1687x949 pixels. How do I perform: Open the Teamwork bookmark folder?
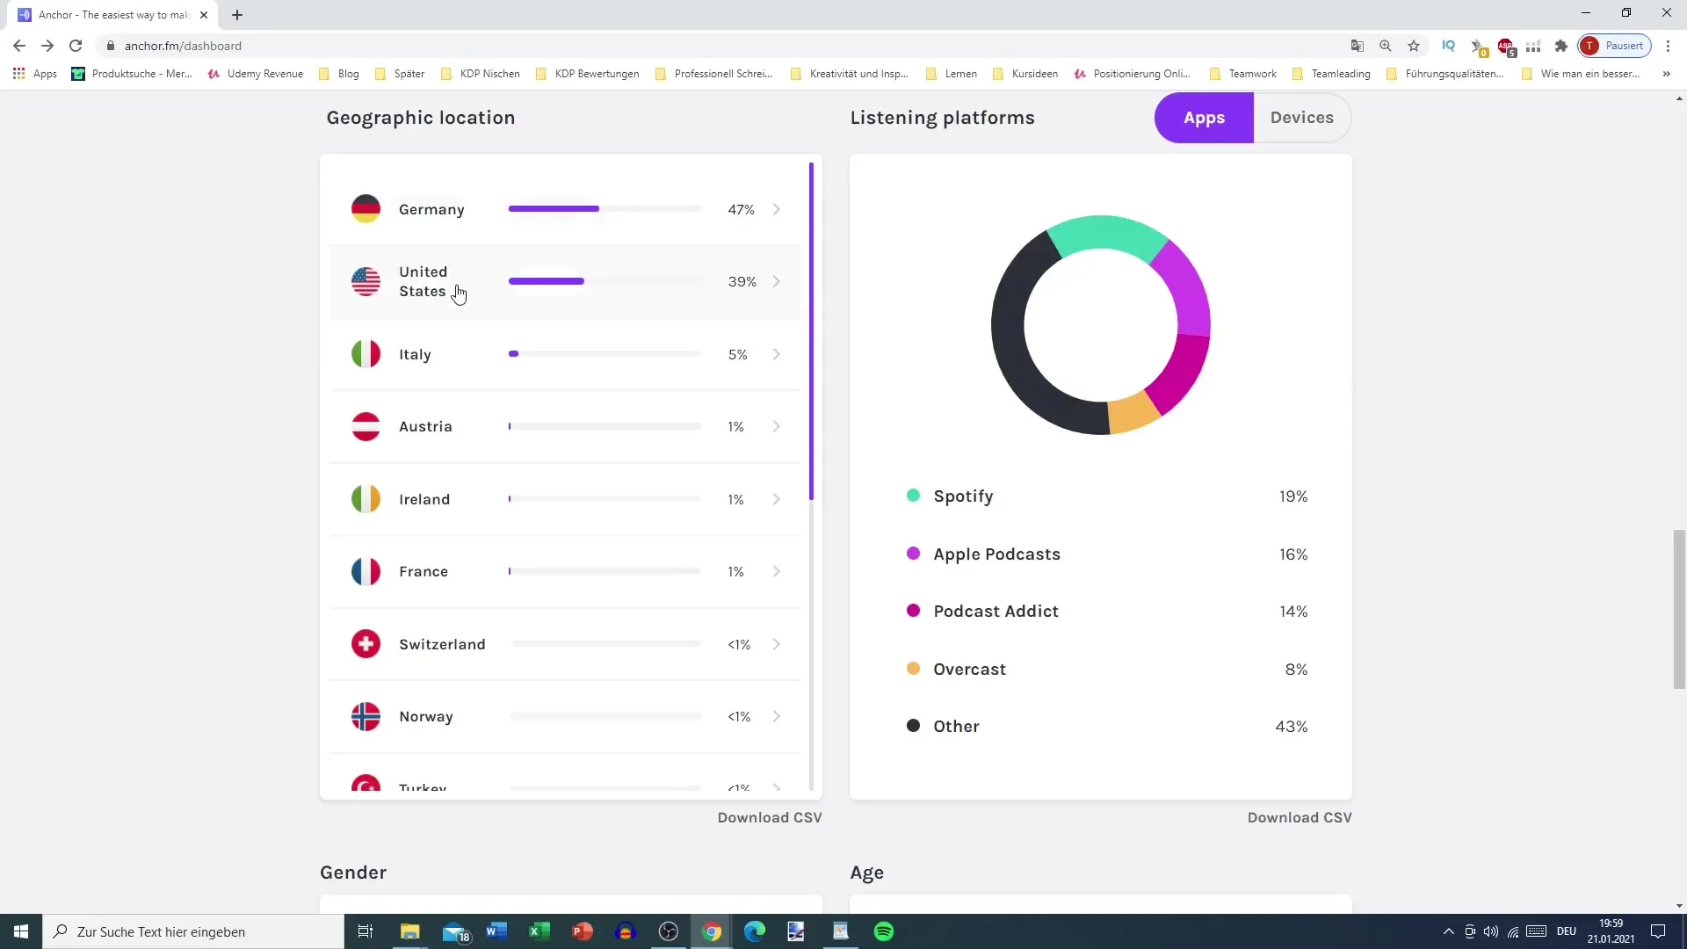(1243, 74)
